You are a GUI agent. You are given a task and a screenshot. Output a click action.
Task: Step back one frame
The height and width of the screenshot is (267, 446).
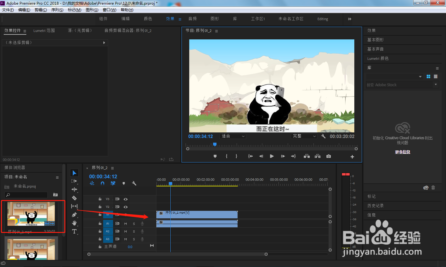point(261,156)
